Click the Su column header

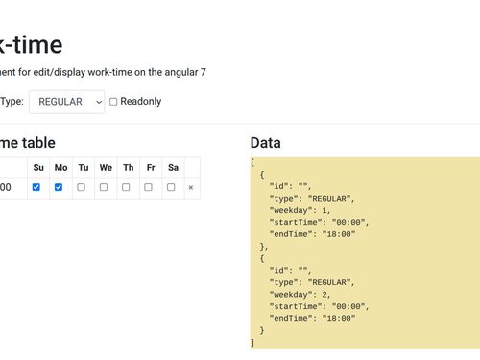[x=38, y=168]
